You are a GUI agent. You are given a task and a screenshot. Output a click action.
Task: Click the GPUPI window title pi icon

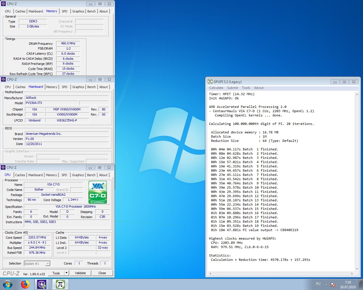(x=210, y=82)
